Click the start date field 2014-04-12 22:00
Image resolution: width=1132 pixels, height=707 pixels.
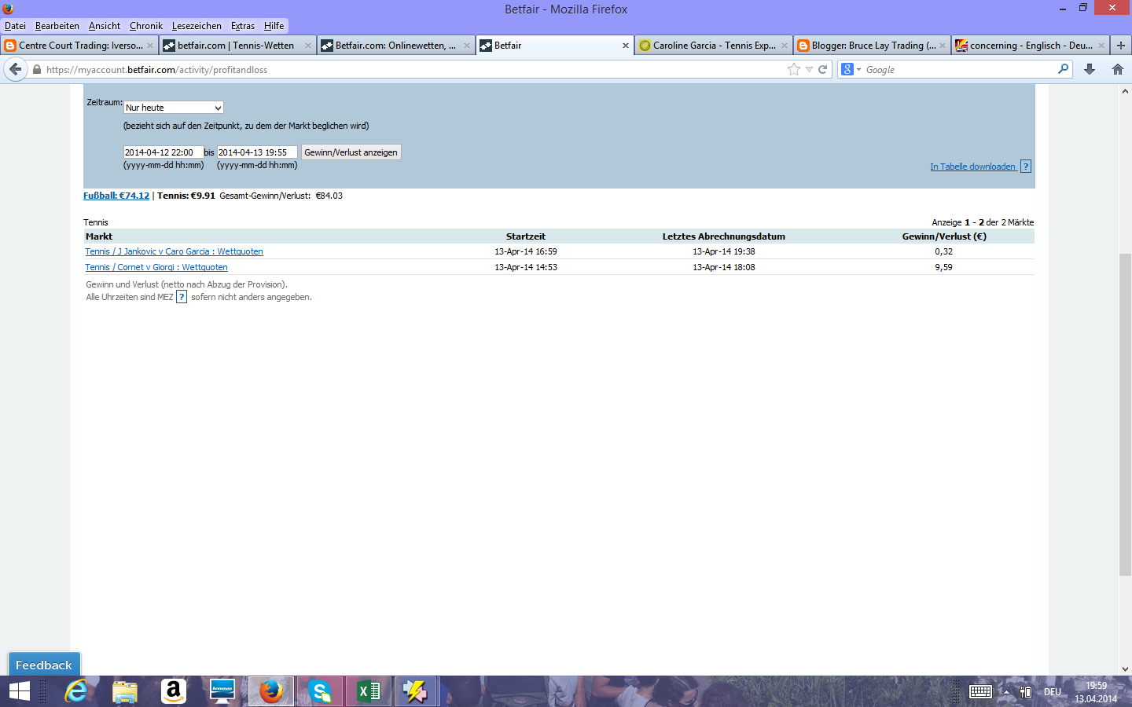164,152
